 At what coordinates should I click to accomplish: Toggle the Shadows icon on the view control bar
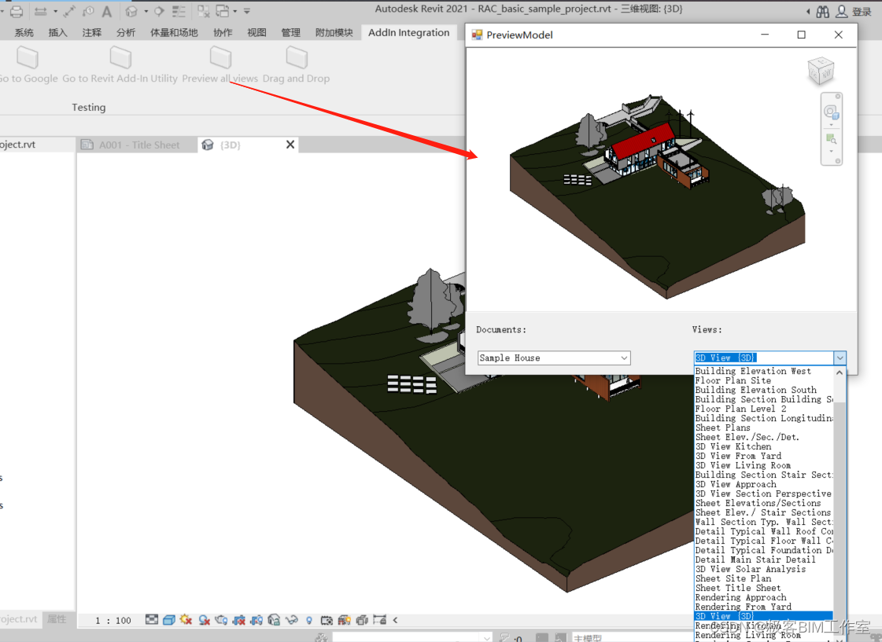(x=204, y=620)
